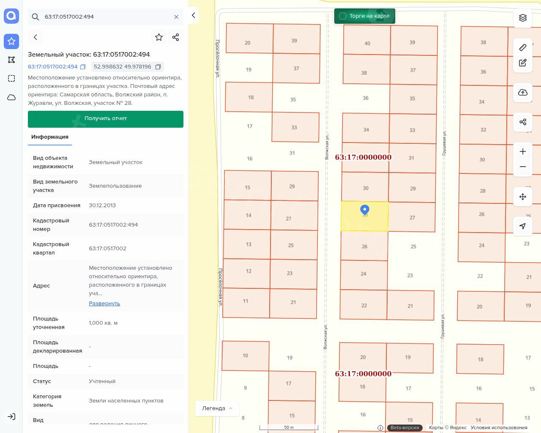The image size is (541, 433).
Task: Expand the Легенда panel
Action: [217, 408]
